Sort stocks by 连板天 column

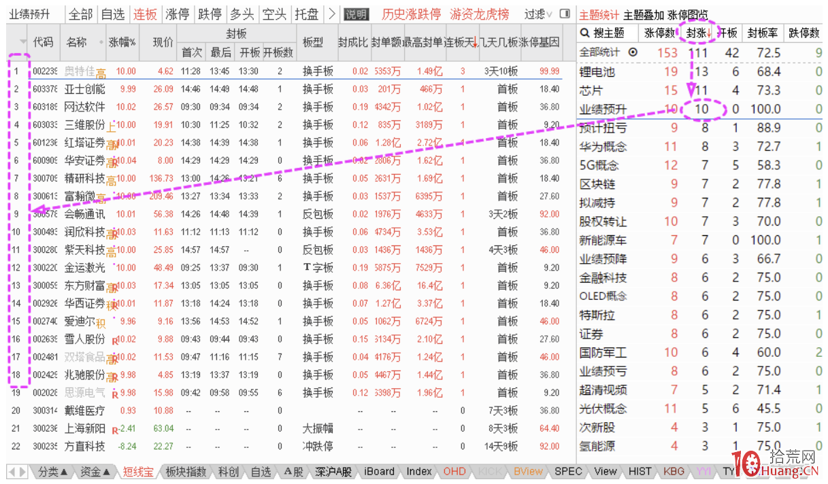click(x=461, y=42)
